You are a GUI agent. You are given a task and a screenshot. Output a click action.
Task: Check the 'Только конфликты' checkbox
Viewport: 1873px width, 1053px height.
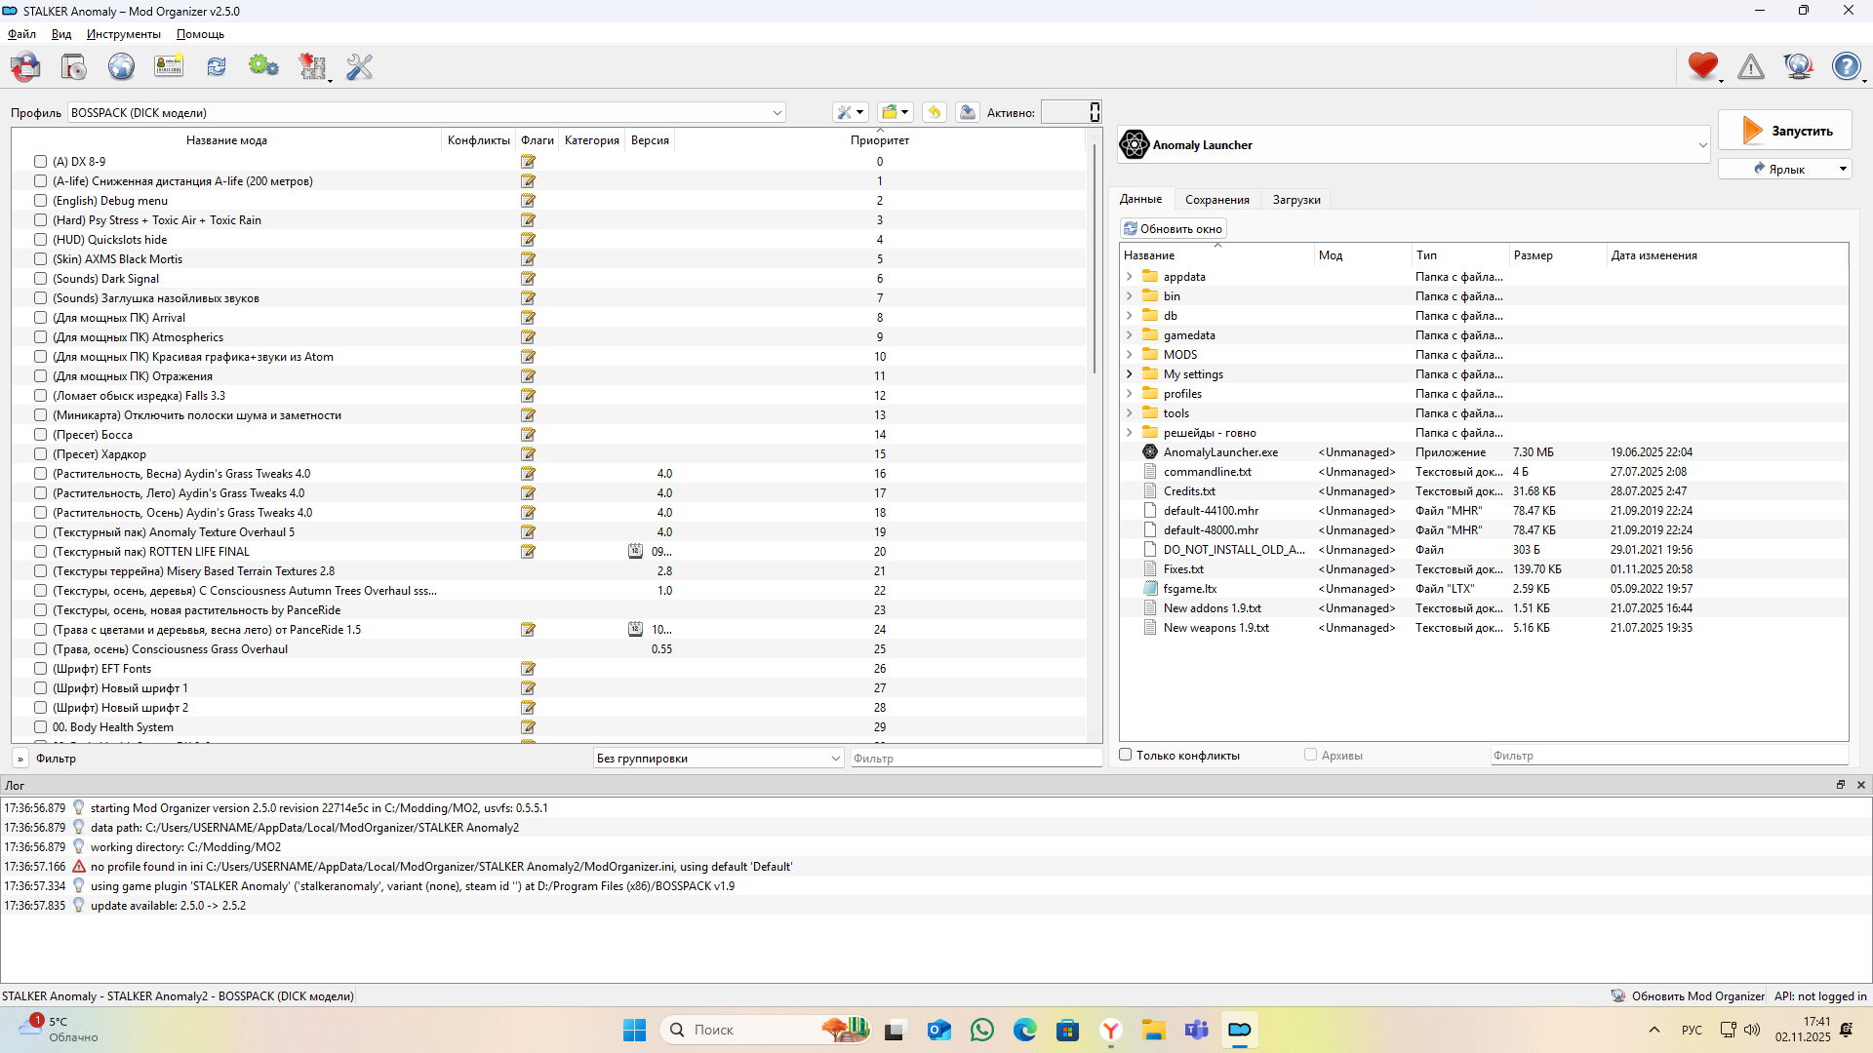coord(1126,756)
